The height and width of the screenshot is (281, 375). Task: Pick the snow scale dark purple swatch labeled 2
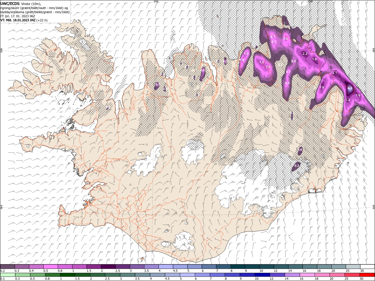[x=108, y=267]
